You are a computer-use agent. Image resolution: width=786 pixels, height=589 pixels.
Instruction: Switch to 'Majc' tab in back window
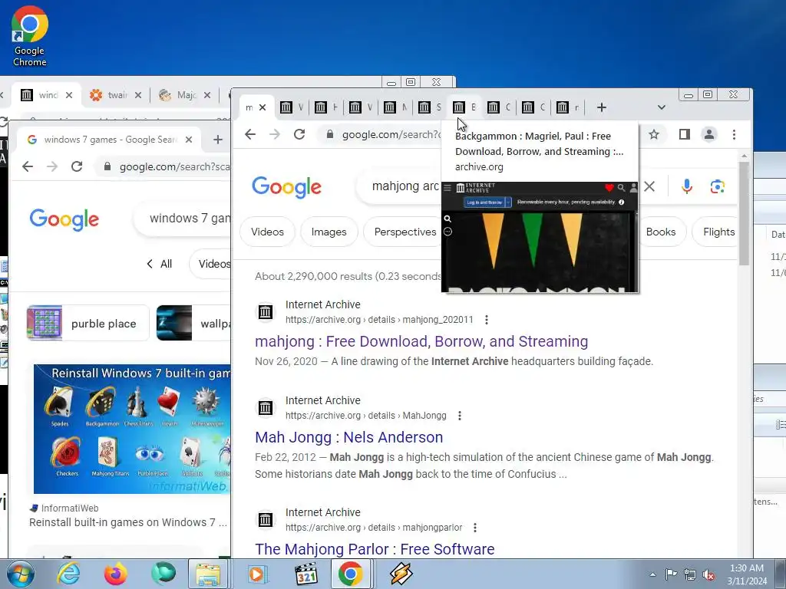coord(186,95)
